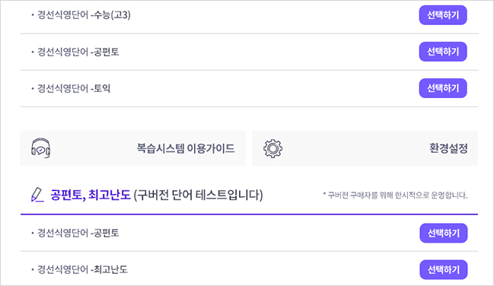This screenshot has height=286, width=494.
Task: Click 선택하기 for 구버전 section 공편토
Action: (444, 233)
